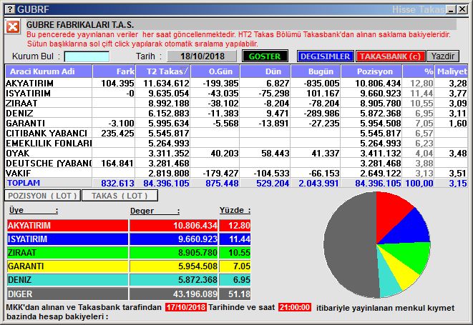Click the orange X close icon beside company name

pos(13,26)
